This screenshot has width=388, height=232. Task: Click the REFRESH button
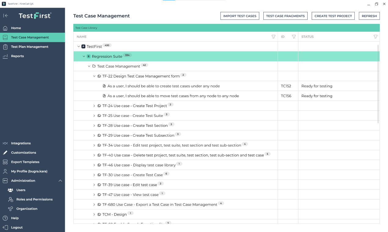[369, 16]
